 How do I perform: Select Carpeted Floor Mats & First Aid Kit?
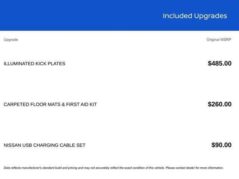click(50, 104)
